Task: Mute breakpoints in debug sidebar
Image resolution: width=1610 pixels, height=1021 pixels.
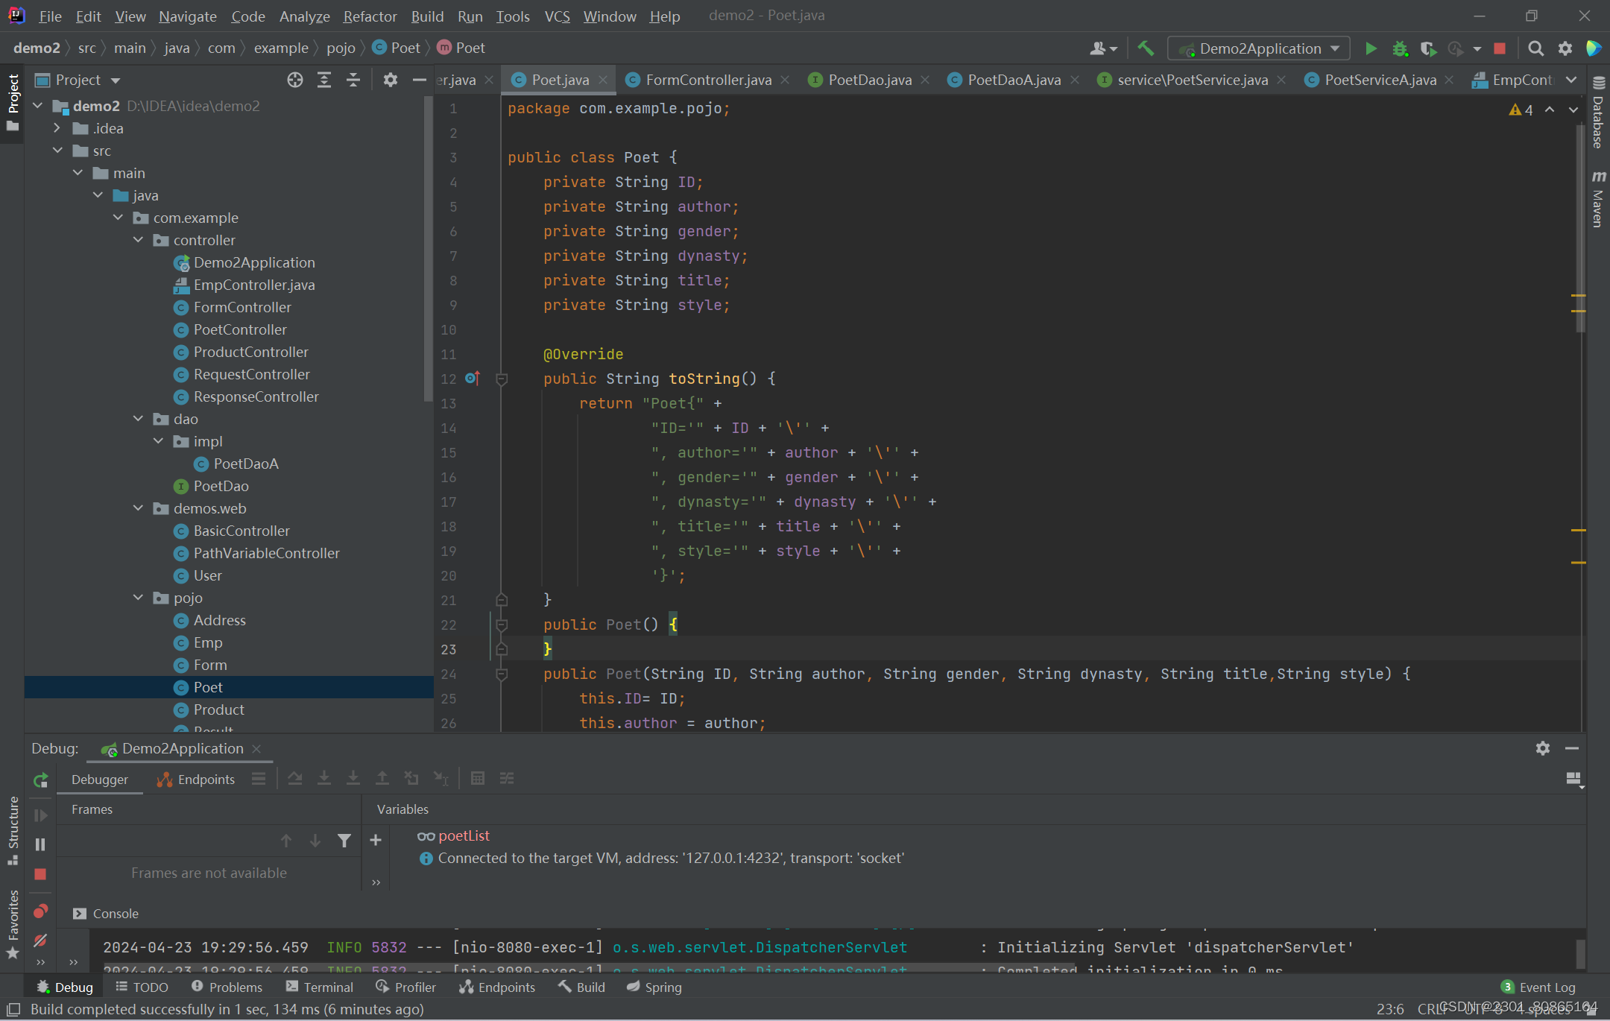Action: 40,941
